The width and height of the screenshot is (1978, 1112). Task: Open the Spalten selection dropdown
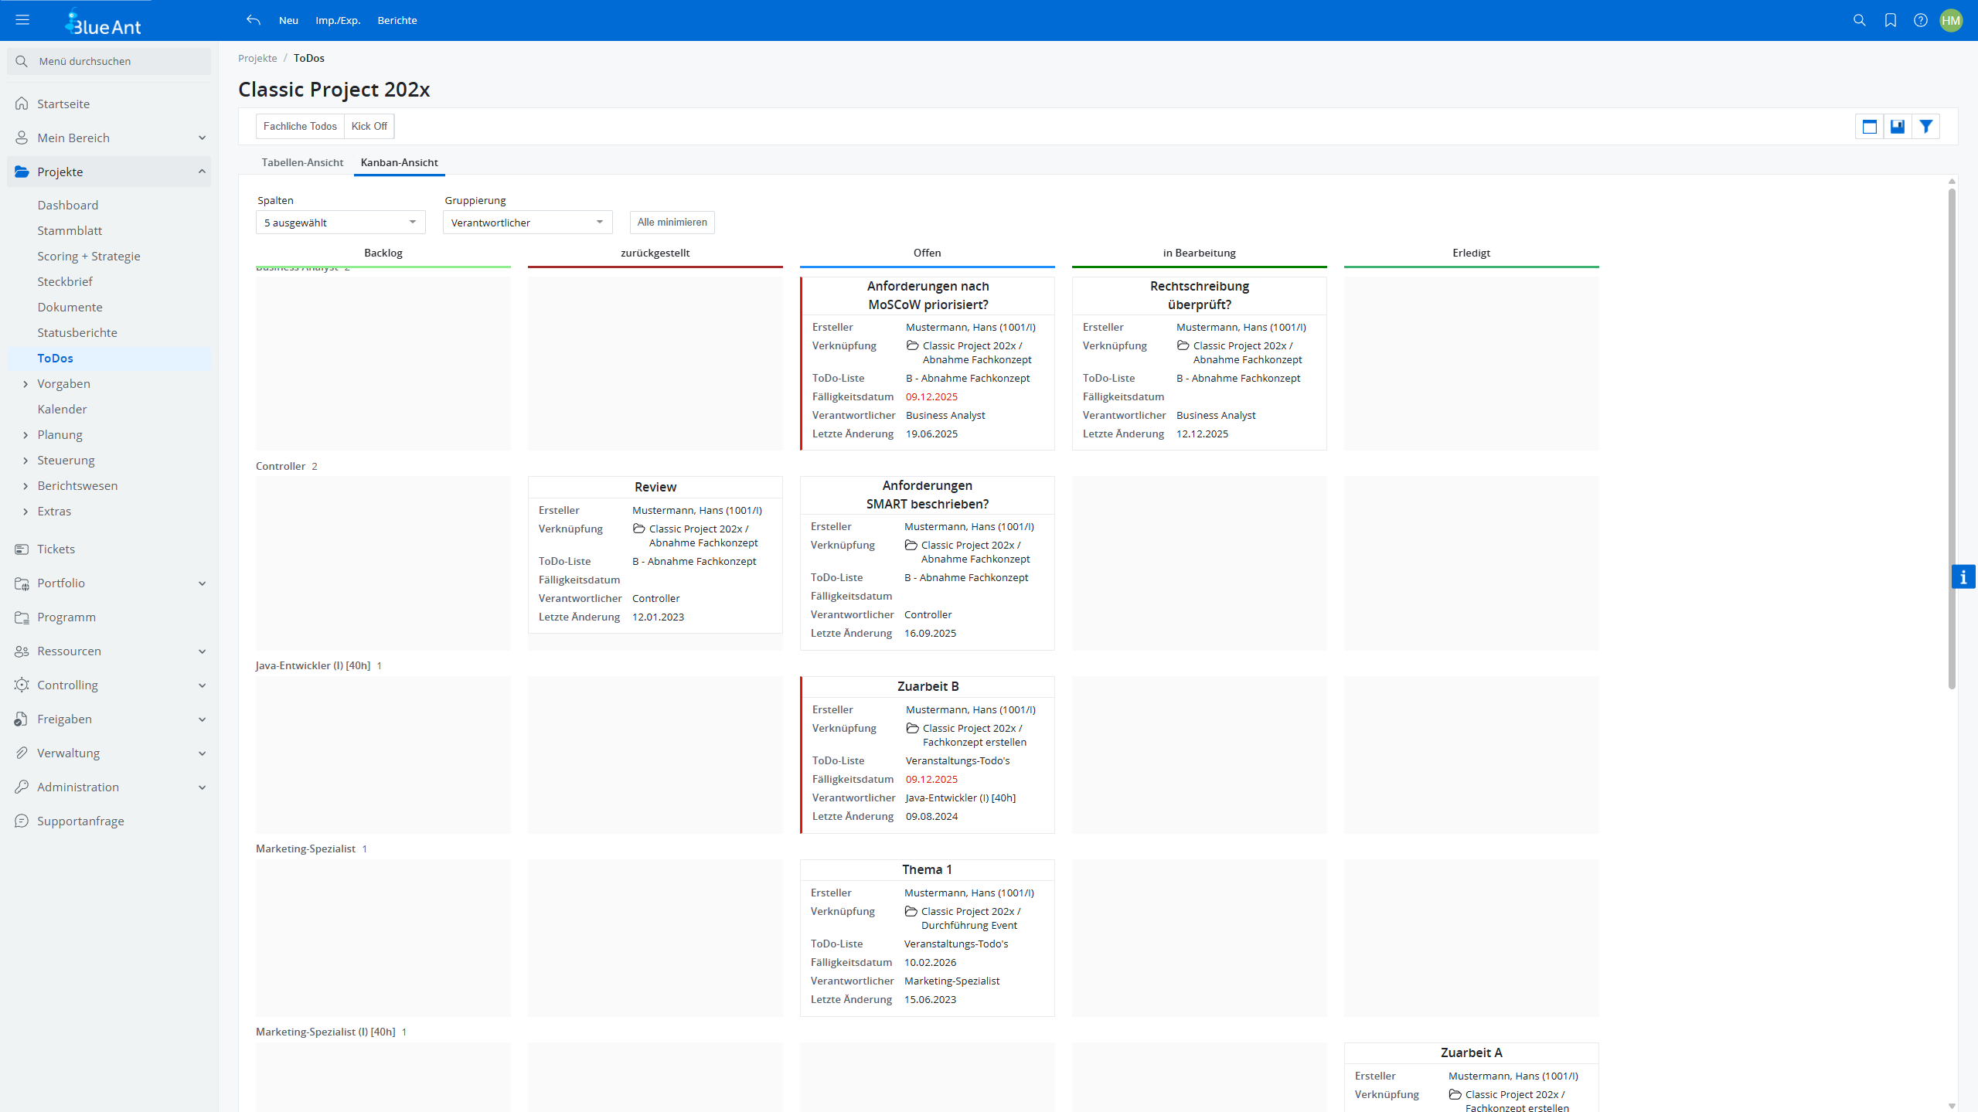pyautogui.click(x=339, y=222)
